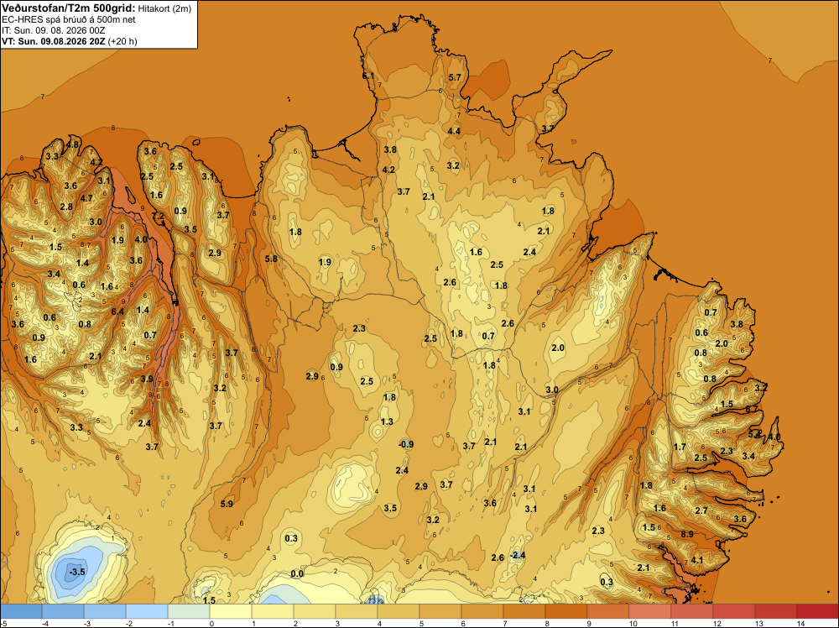The image size is (839, 628).
Task: Select the light blue swatch between -2 and -1
Action: pyautogui.click(x=147, y=611)
